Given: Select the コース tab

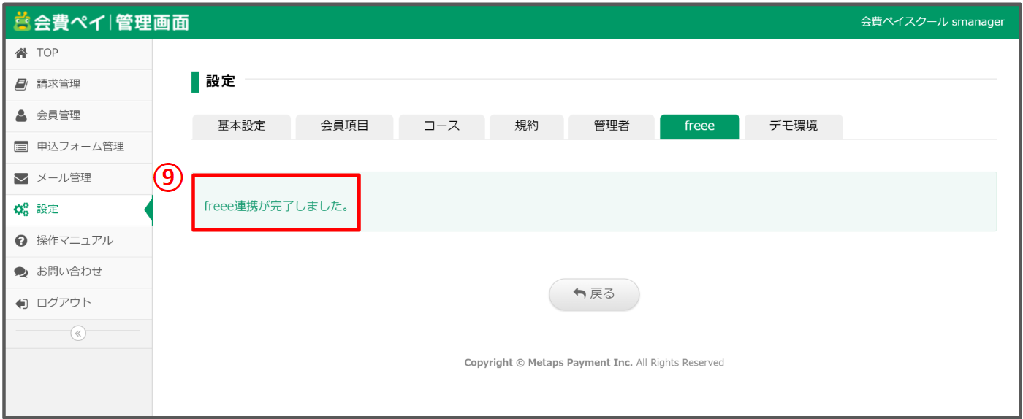Looking at the screenshot, I should point(441,126).
